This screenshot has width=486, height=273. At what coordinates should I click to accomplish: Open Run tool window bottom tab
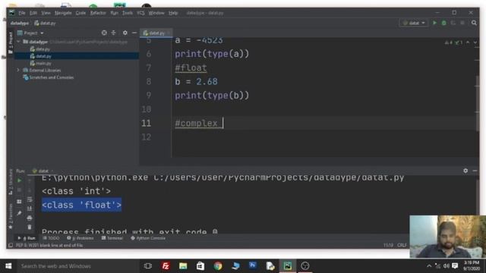pyautogui.click(x=27, y=238)
